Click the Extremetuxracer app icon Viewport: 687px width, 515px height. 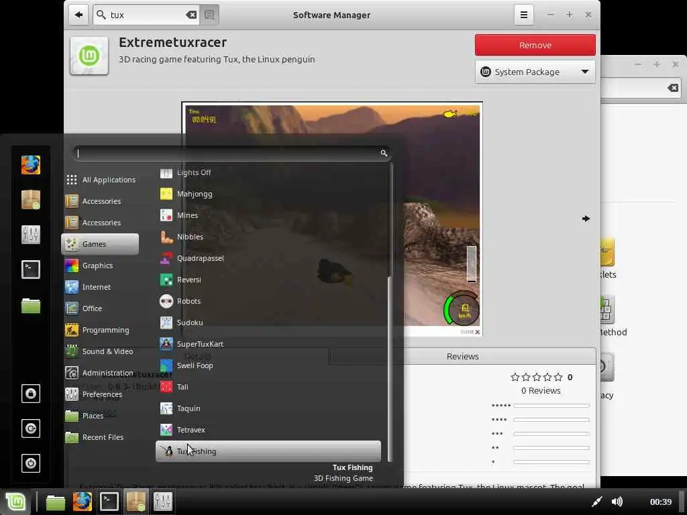[89, 56]
